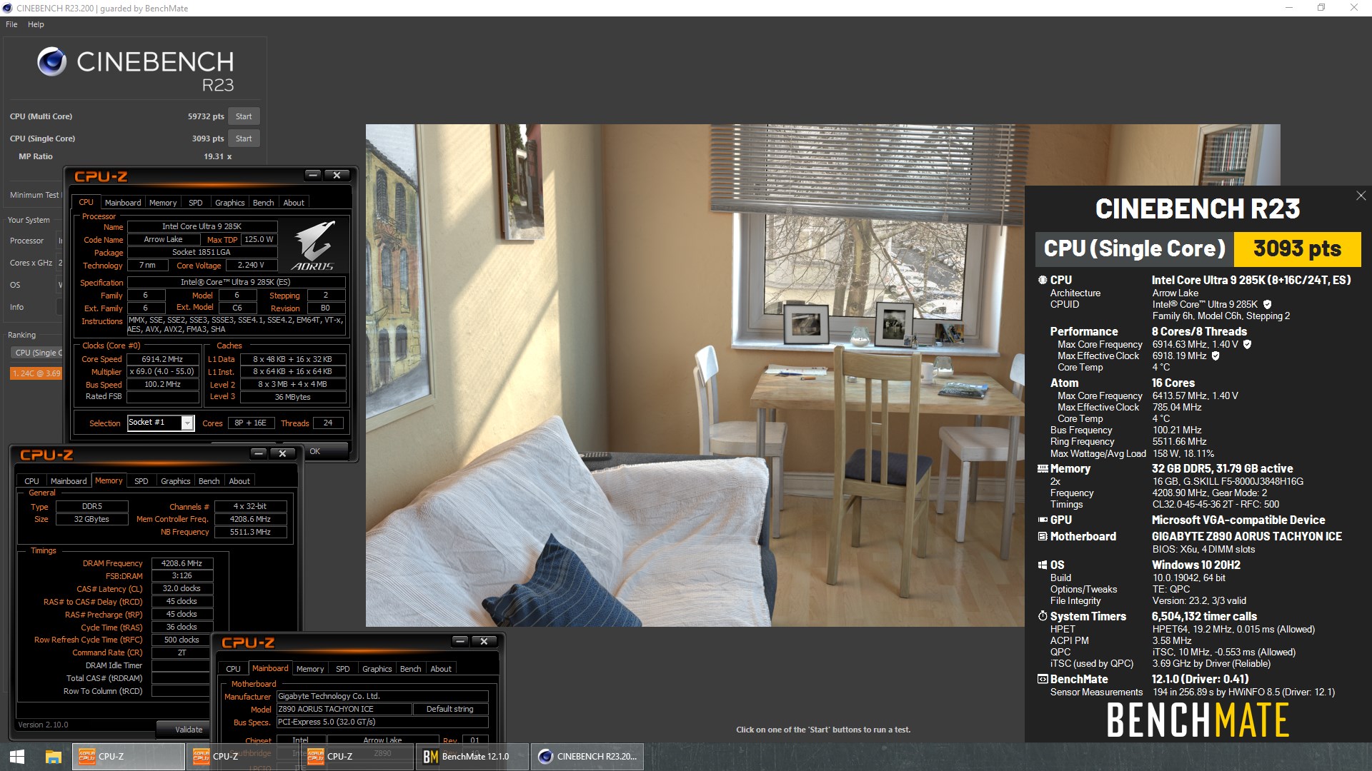The width and height of the screenshot is (1372, 771).
Task: Click the CPU chip icon in BenchMate panel
Action: coord(1043,280)
